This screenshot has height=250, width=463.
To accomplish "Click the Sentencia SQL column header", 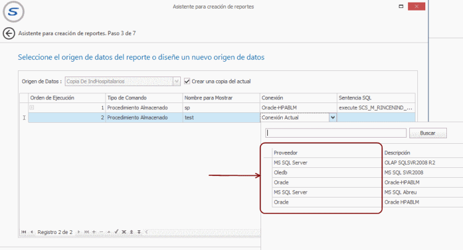I will tap(374, 98).
